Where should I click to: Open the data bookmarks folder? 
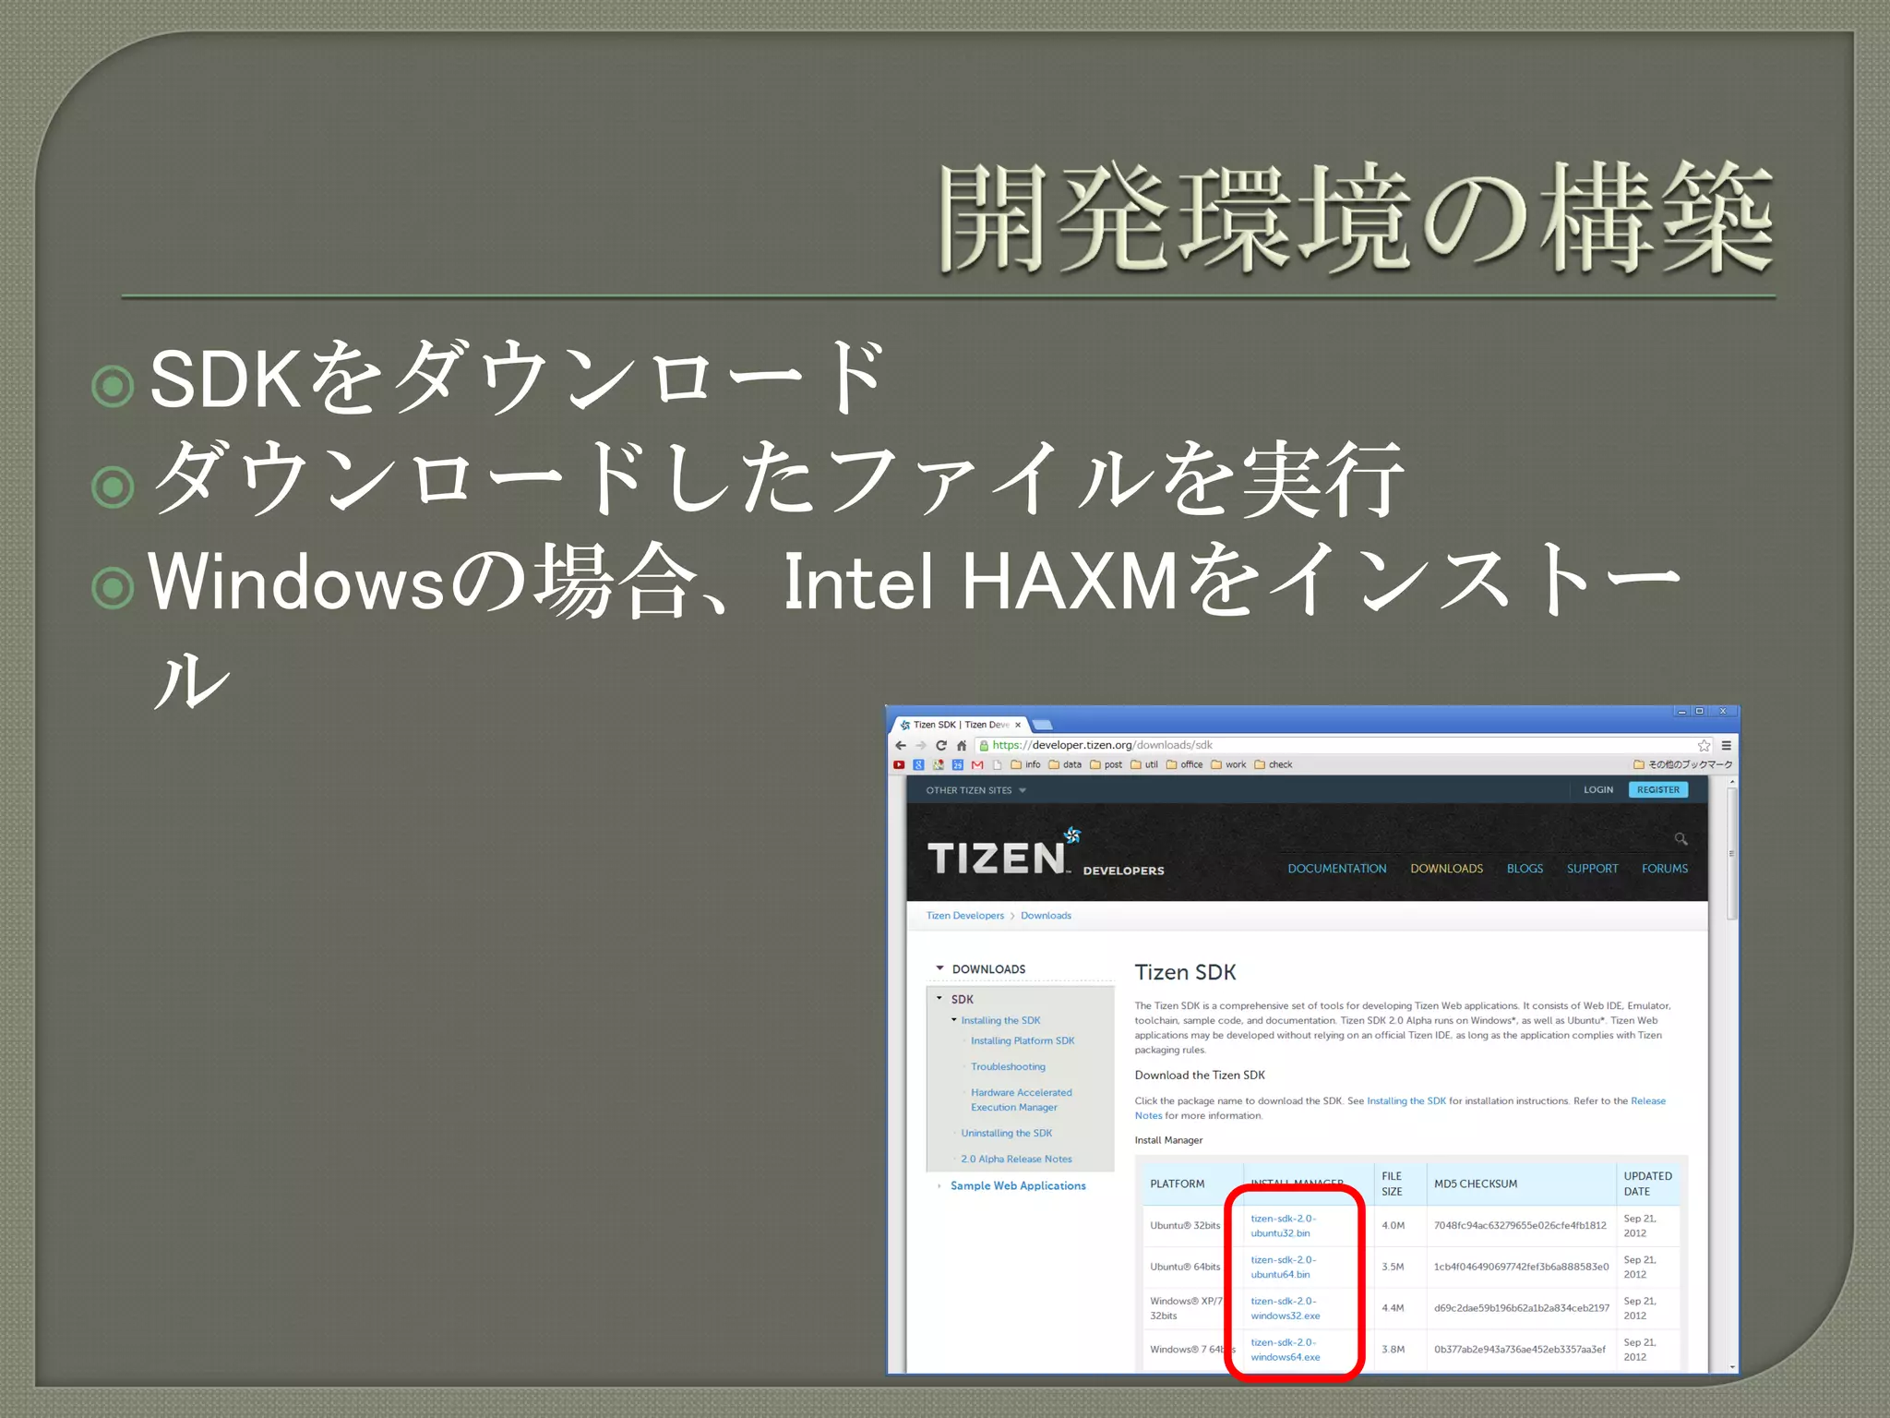click(1065, 764)
